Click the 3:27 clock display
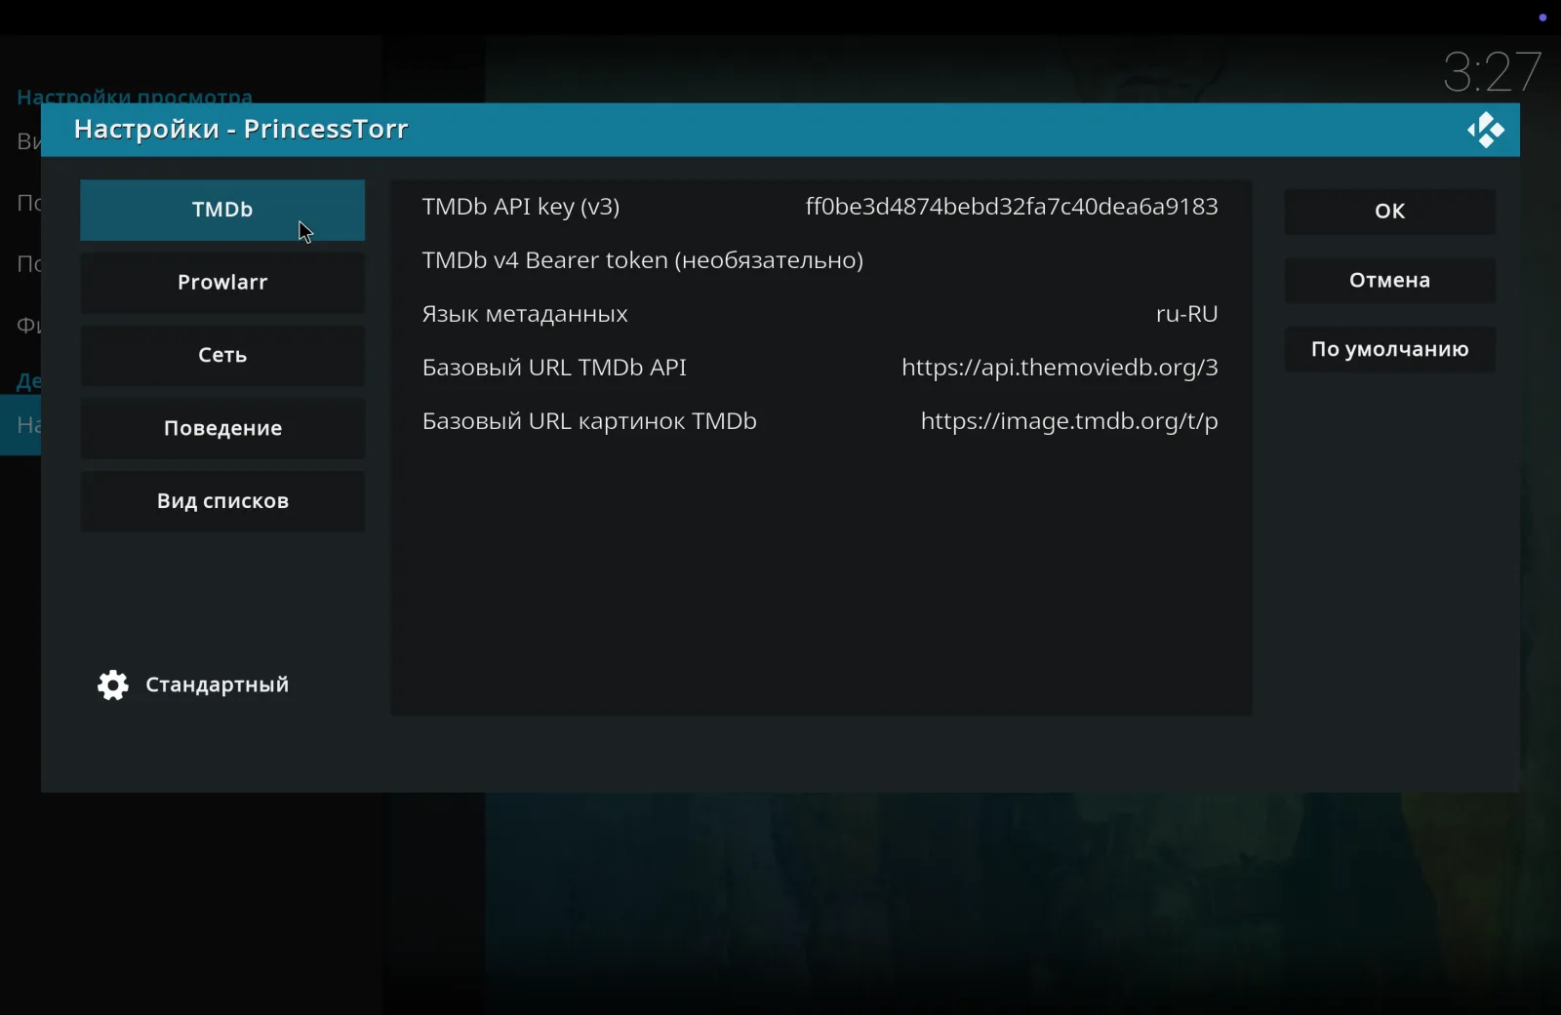1561x1015 pixels. [x=1493, y=72]
